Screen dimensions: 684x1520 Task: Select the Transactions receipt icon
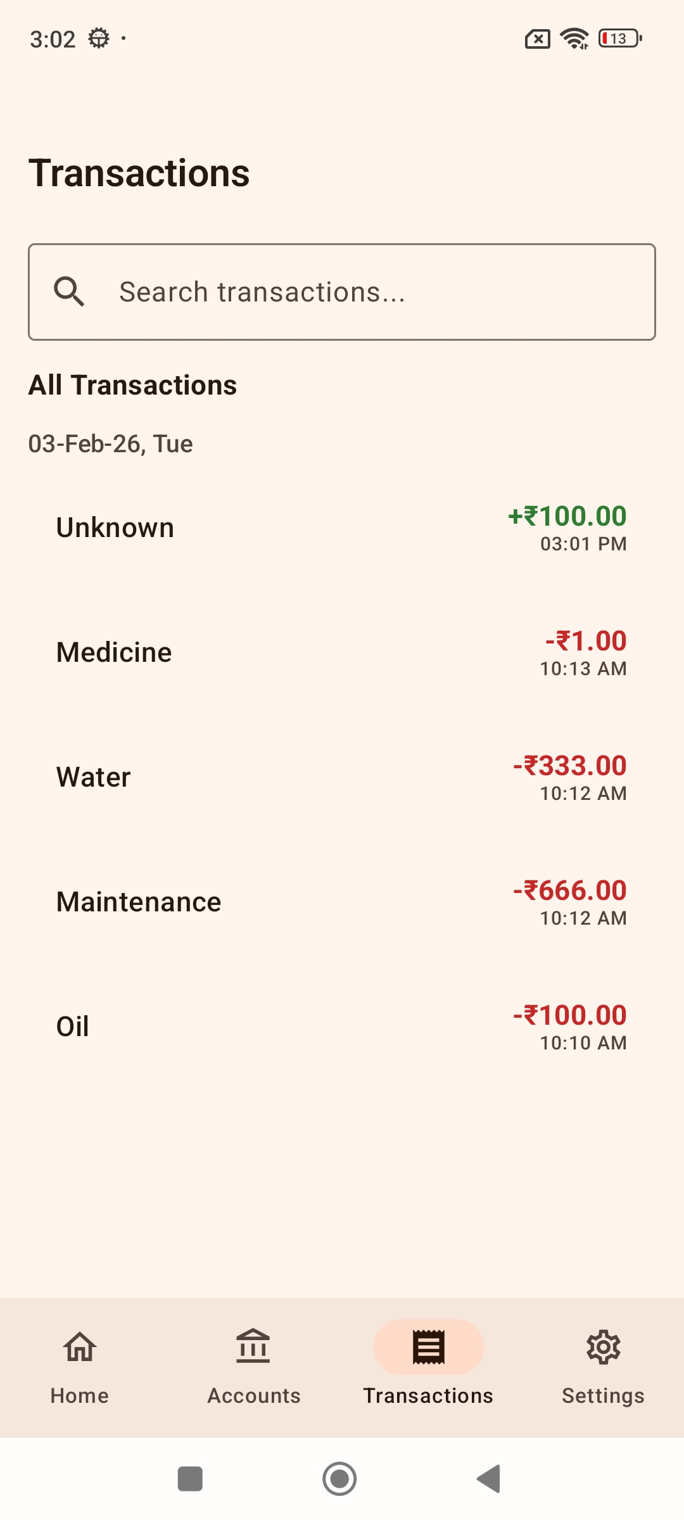tap(429, 1346)
